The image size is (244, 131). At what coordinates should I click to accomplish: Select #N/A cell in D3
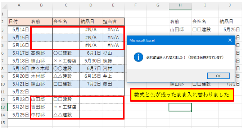pyautogui.click(x=91, y=30)
